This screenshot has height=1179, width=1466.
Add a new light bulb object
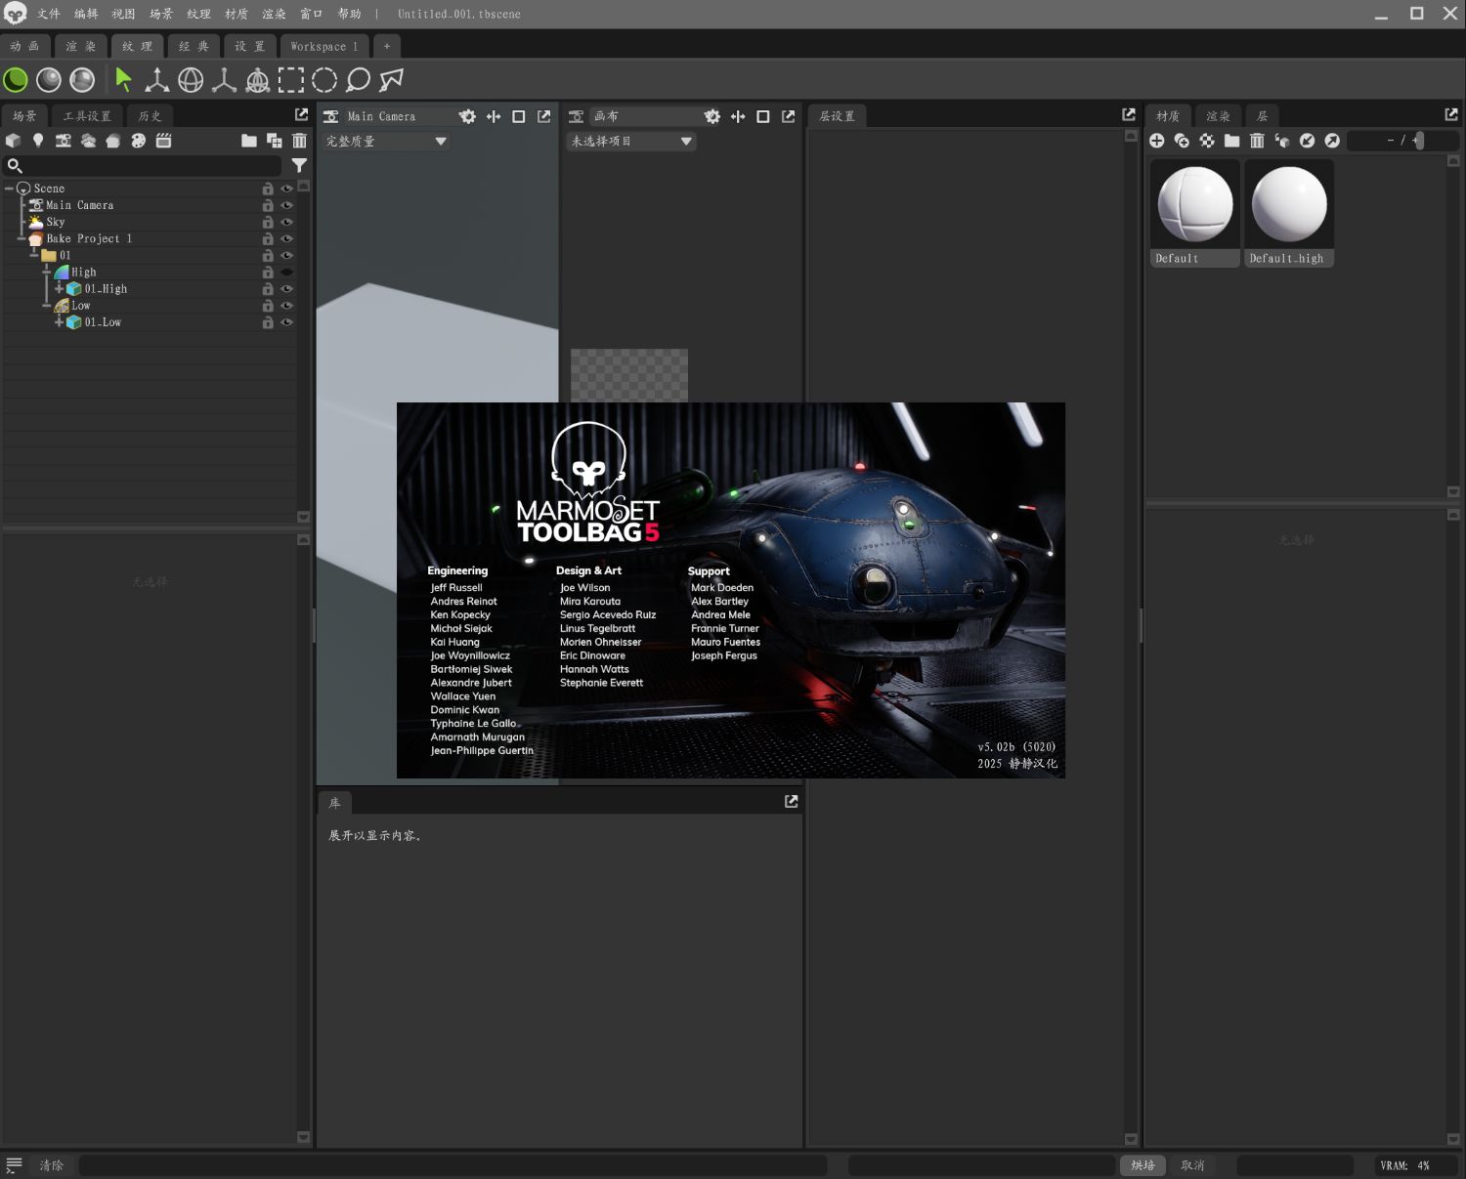coord(38,141)
